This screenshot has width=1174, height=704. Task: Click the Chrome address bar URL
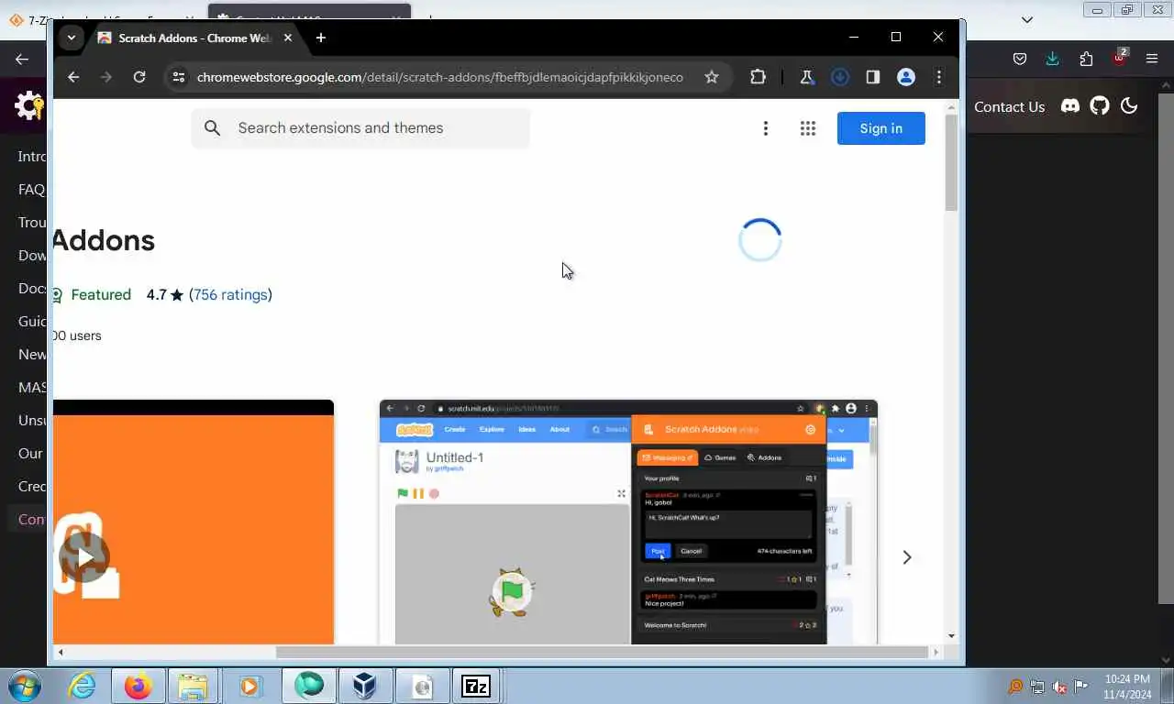click(x=439, y=77)
